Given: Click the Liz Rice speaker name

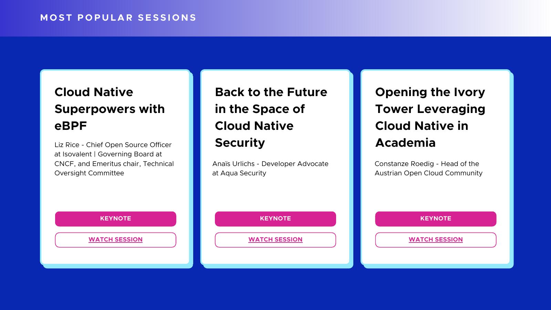Looking at the screenshot, I should (67, 145).
